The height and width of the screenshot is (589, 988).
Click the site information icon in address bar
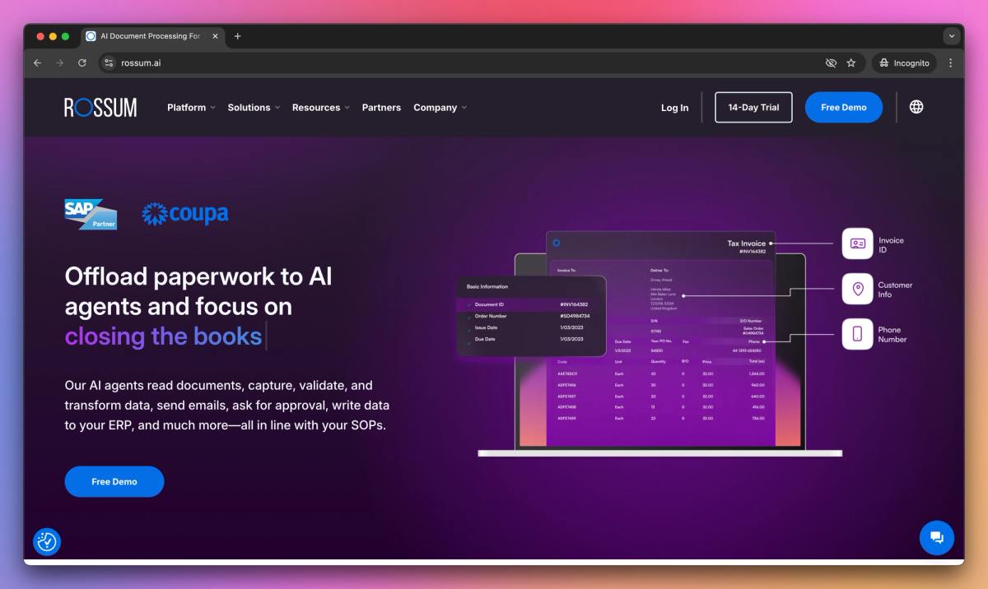[x=110, y=63]
